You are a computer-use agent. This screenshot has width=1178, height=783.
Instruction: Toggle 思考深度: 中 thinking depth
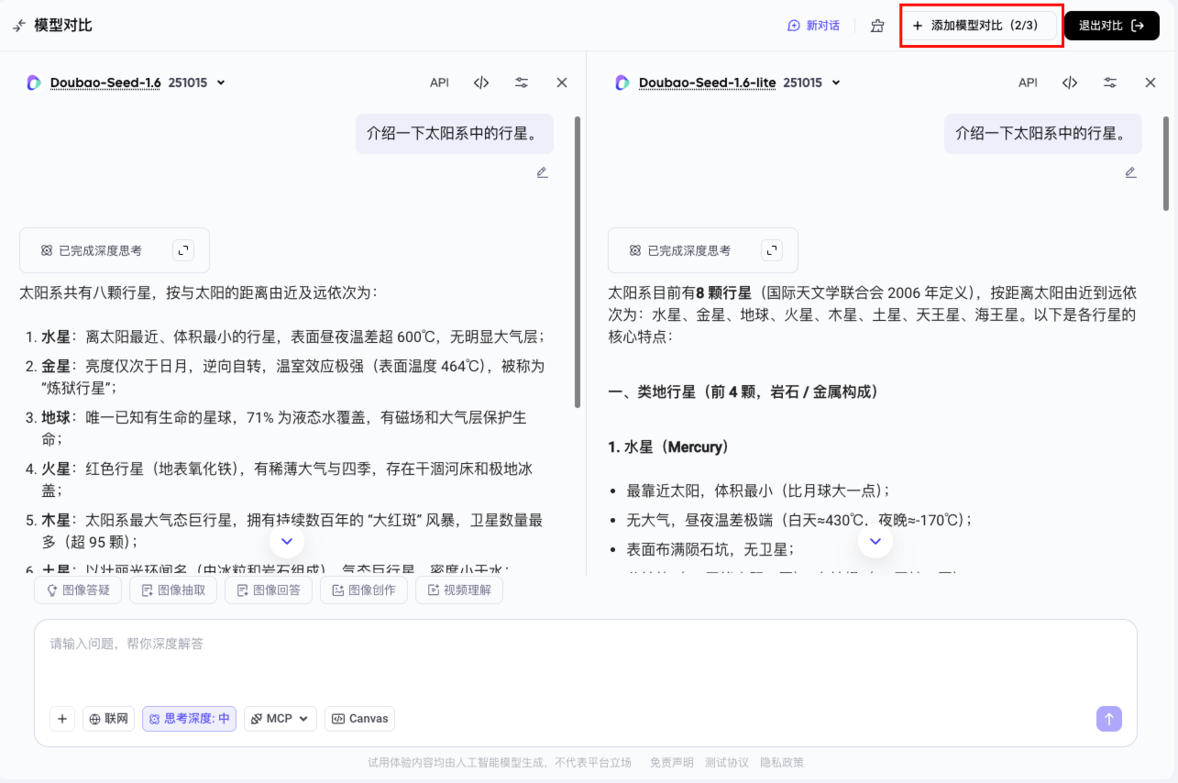pyautogui.click(x=189, y=719)
